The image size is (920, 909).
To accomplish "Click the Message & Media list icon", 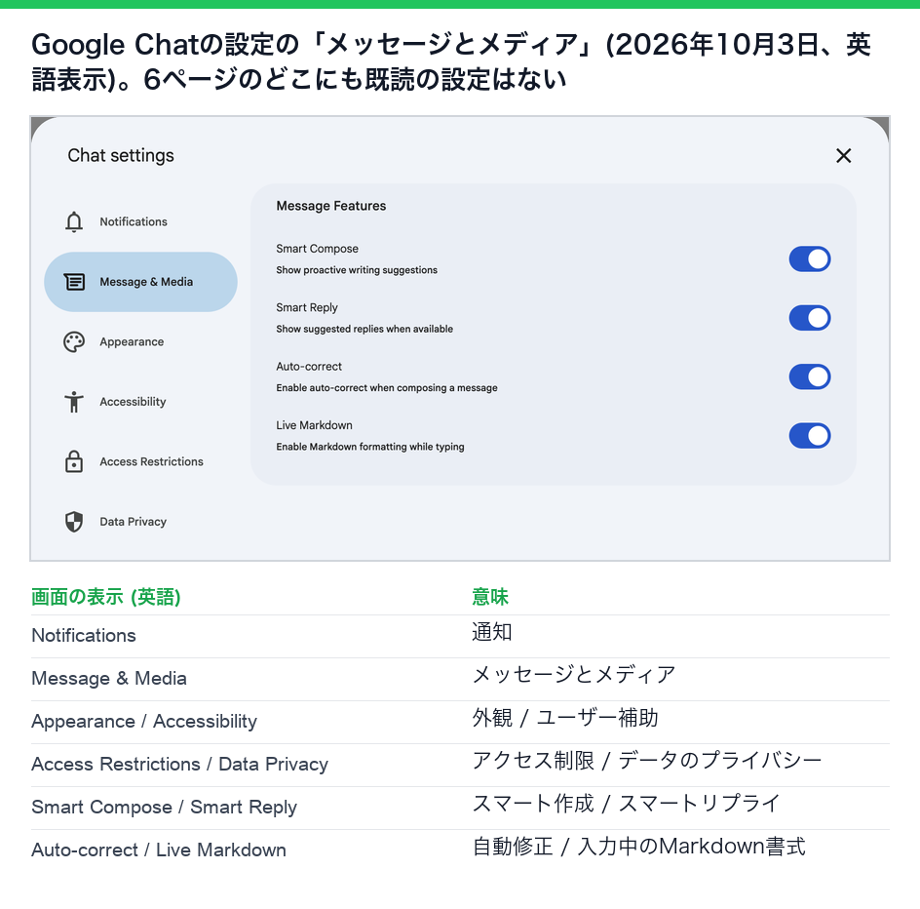I will 74,282.
